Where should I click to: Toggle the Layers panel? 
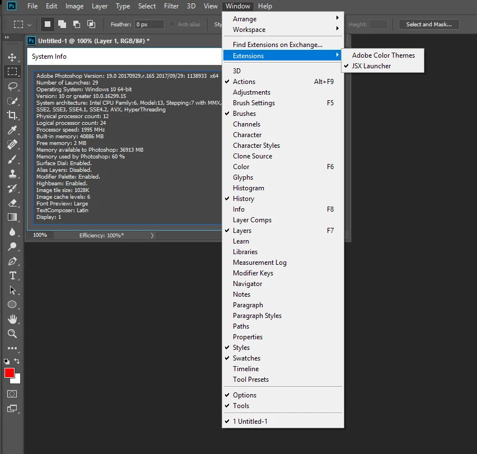pos(283,231)
